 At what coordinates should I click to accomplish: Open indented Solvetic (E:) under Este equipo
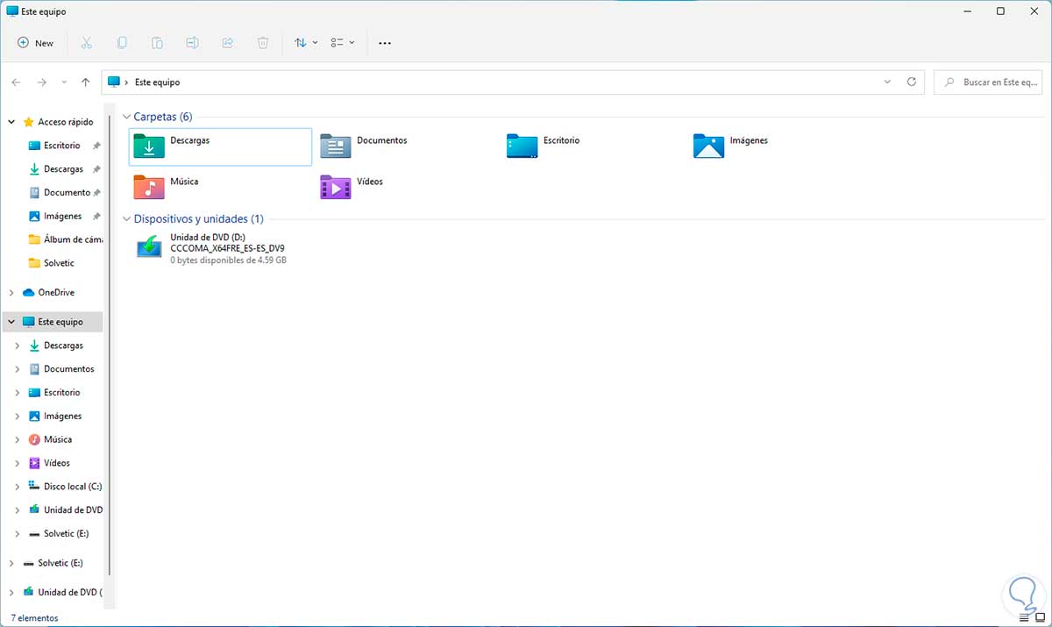pyautogui.click(x=67, y=533)
